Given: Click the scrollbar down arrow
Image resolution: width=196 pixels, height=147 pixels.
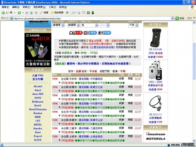Looking at the screenshot, I should [x=194, y=141].
